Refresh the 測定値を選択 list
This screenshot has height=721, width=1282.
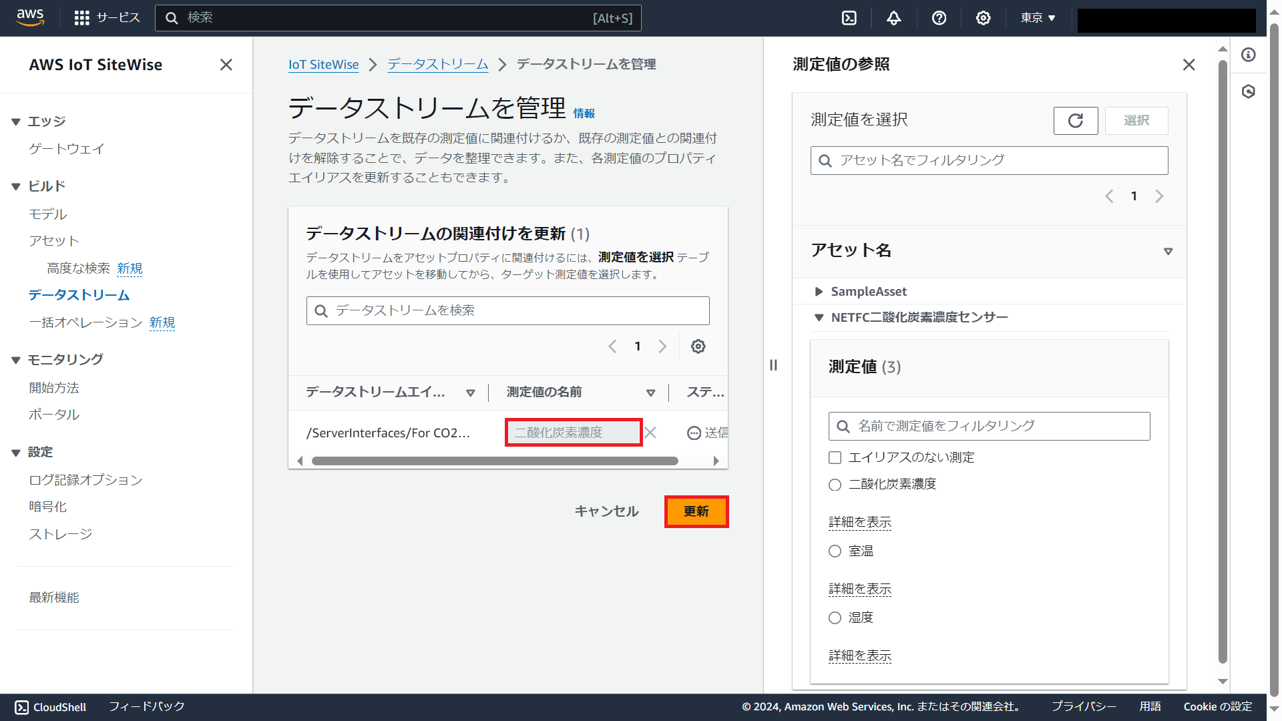coord(1075,121)
